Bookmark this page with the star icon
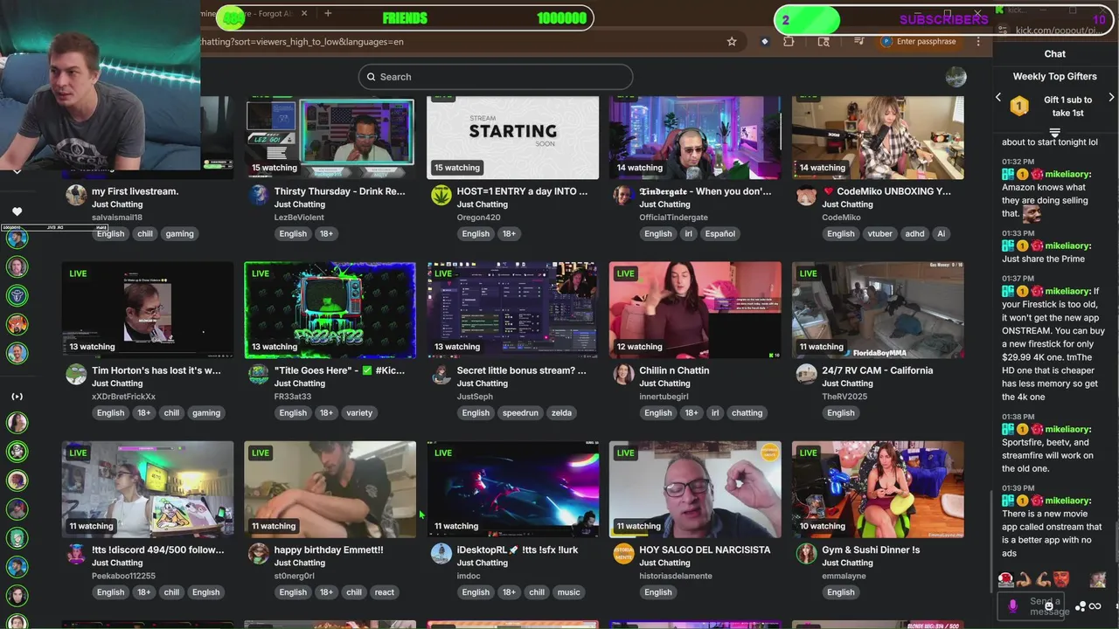Screen dimensions: 1119x629 point(732,41)
